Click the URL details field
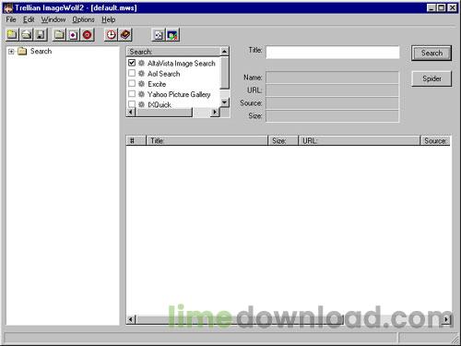The image size is (461, 346). click(332, 90)
